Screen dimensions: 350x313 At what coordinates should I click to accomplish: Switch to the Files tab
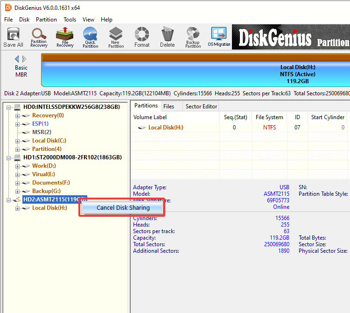tap(168, 106)
